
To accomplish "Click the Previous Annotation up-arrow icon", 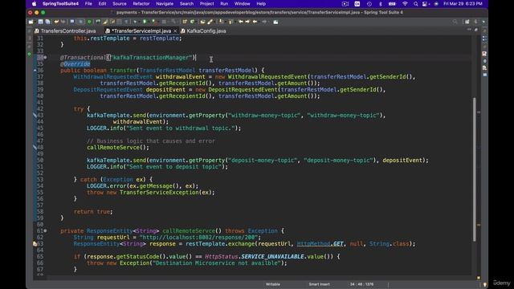I will pyautogui.click(x=230, y=22).
